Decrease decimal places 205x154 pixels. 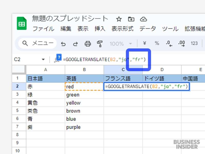coord(169,43)
